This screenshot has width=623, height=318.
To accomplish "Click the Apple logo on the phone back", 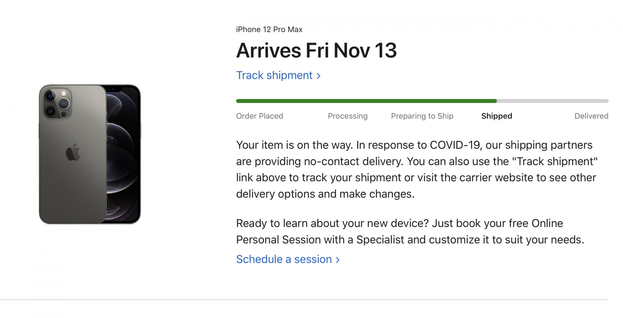I will click(x=73, y=152).
